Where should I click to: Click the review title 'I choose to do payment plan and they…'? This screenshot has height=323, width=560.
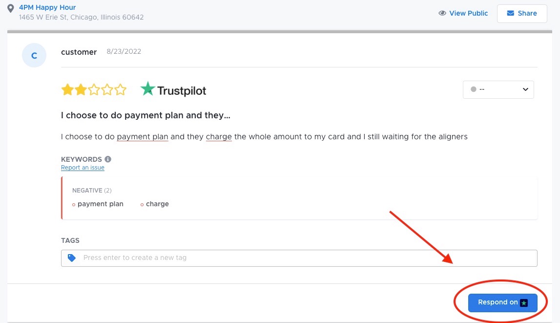pyautogui.click(x=145, y=115)
